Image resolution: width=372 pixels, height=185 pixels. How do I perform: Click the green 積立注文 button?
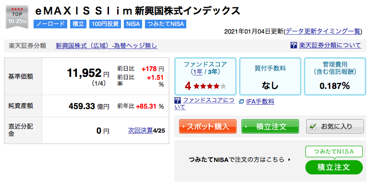[x=270, y=126]
